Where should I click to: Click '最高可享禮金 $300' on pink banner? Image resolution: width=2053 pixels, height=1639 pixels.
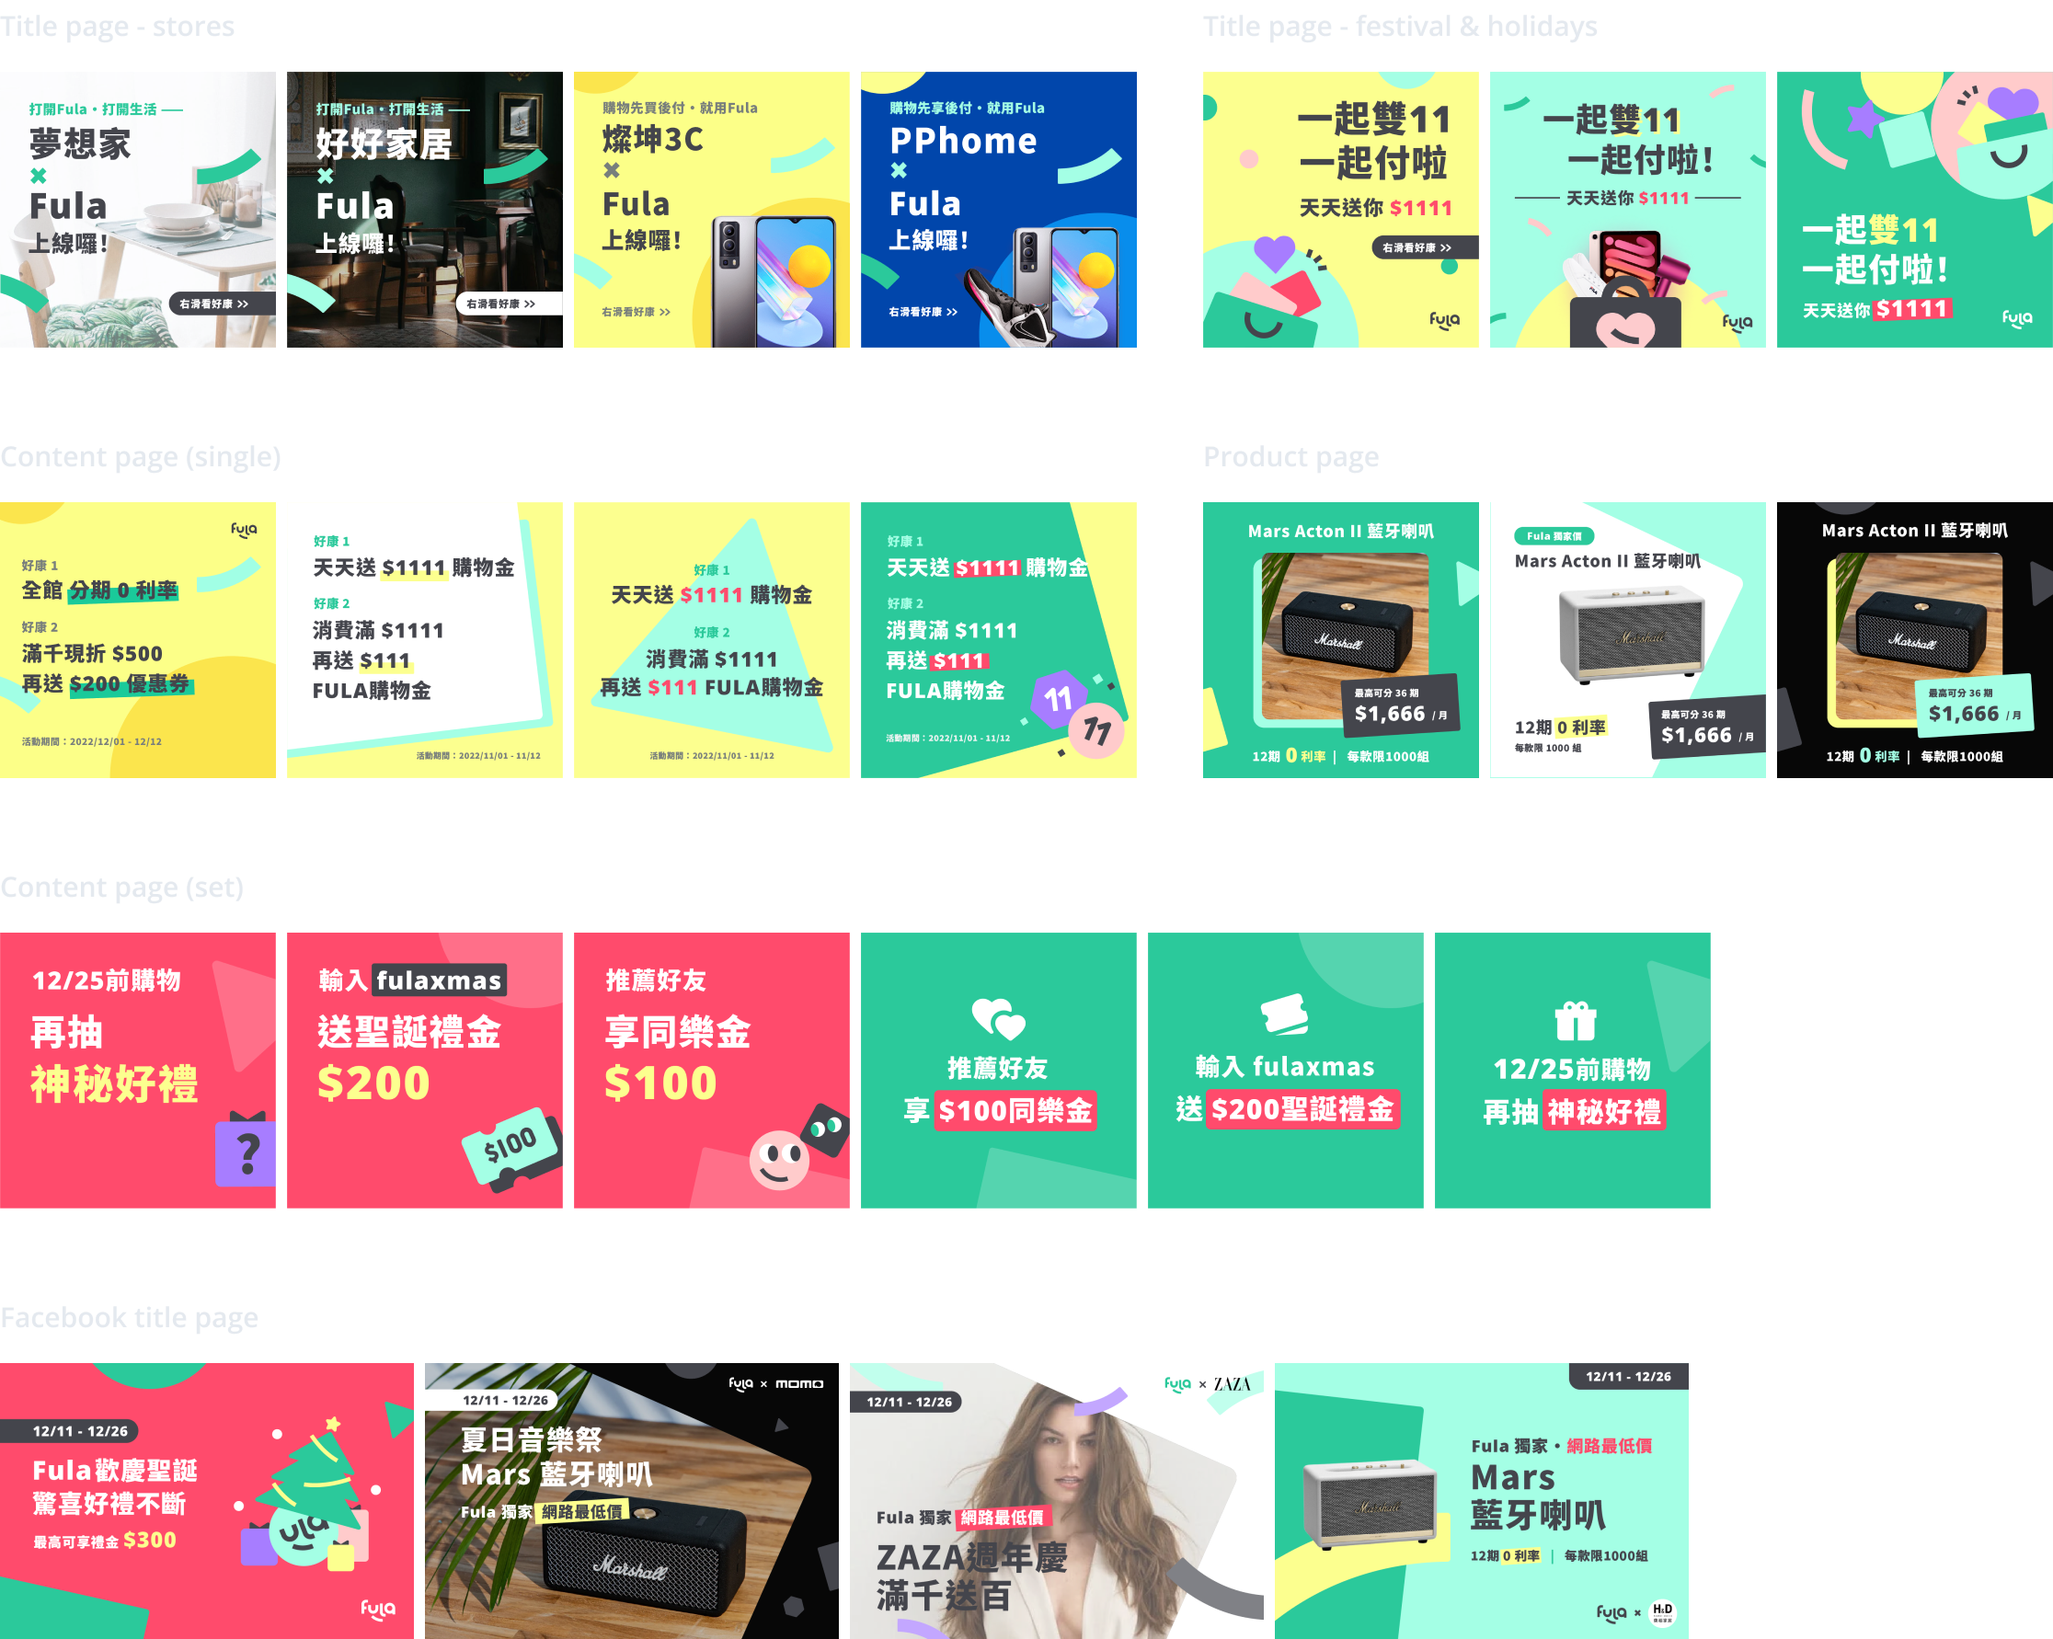click(x=105, y=1540)
